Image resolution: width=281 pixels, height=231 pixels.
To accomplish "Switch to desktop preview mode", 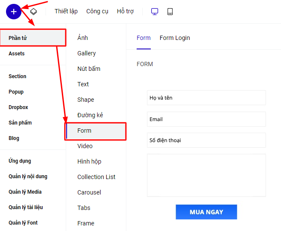I will pos(155,12).
